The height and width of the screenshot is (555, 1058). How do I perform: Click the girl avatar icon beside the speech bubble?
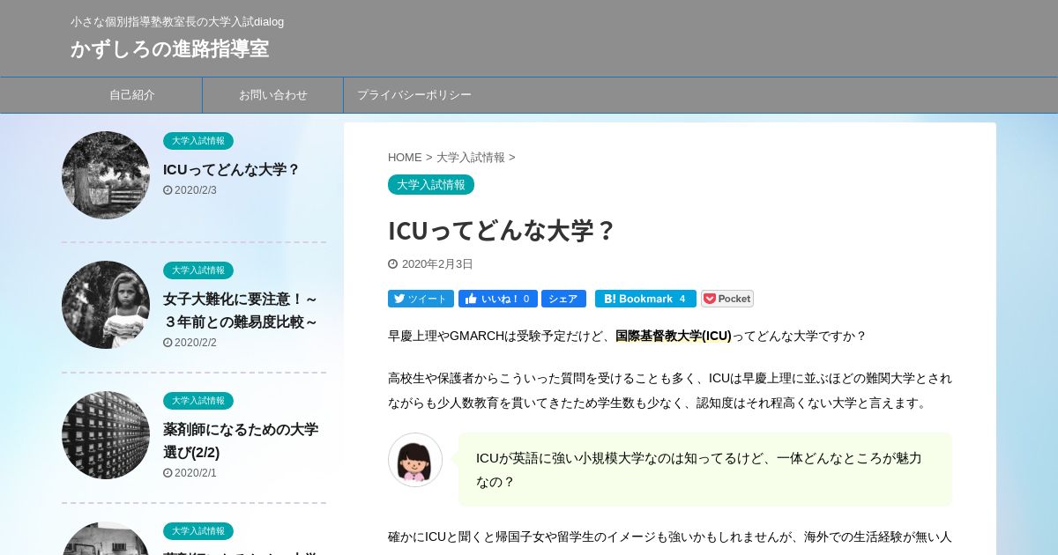415,460
